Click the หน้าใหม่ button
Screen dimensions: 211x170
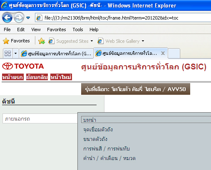coord(61,77)
